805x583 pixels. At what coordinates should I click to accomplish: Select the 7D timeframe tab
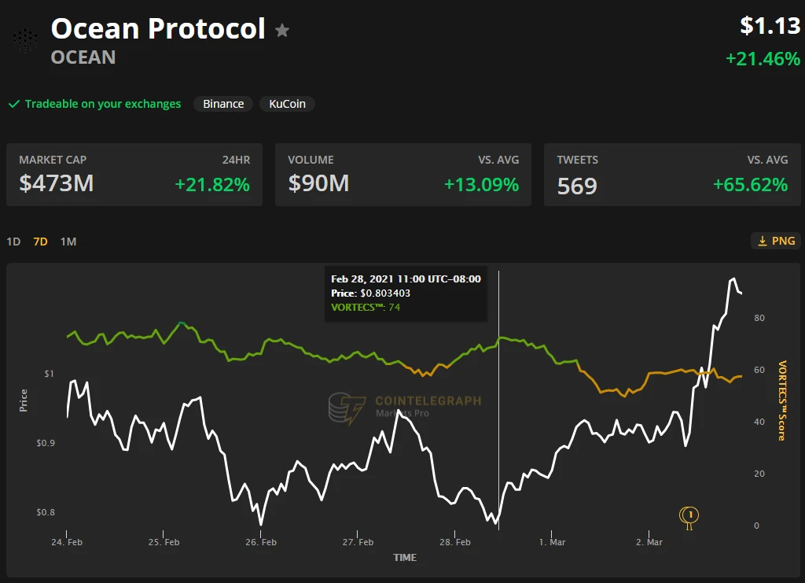click(41, 242)
